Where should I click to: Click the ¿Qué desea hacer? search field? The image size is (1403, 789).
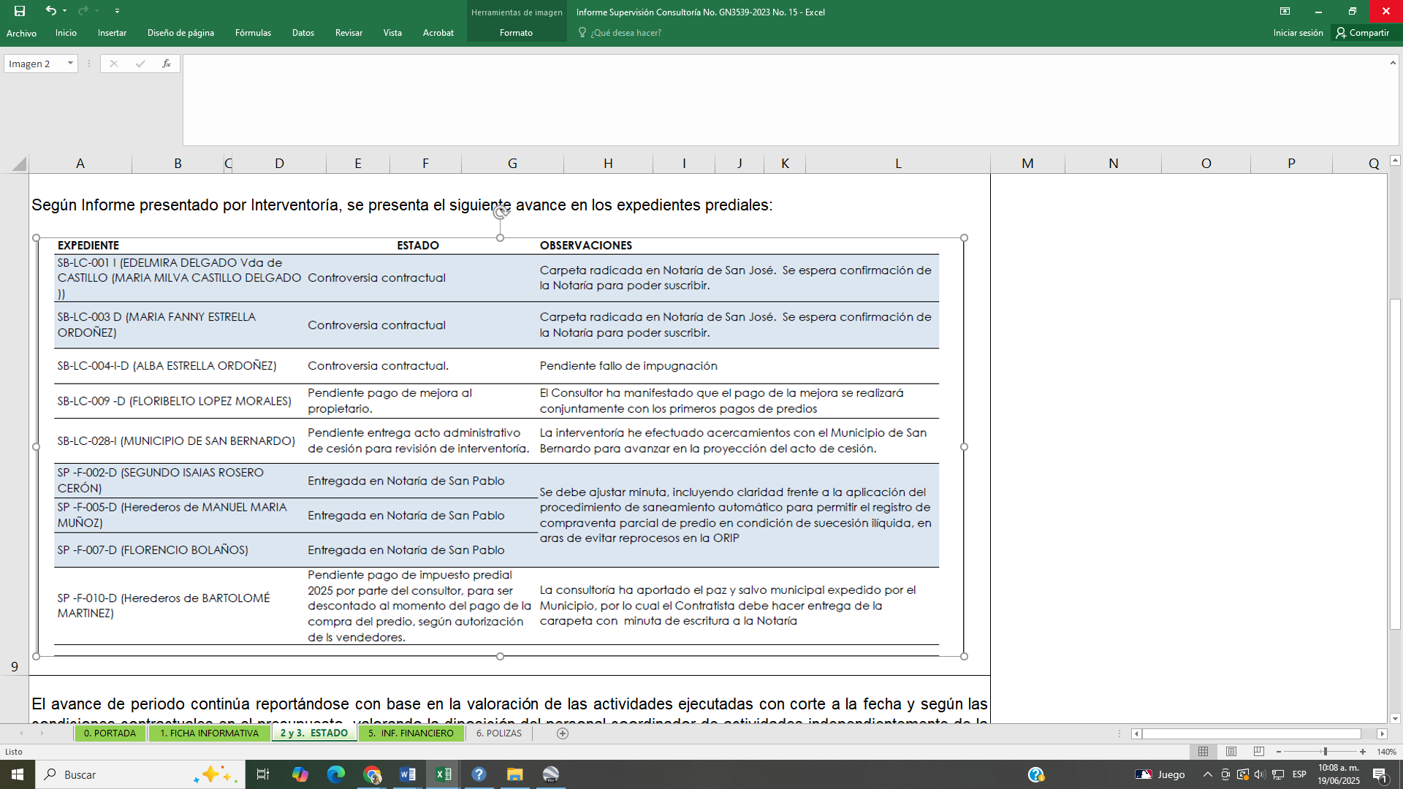626,33
